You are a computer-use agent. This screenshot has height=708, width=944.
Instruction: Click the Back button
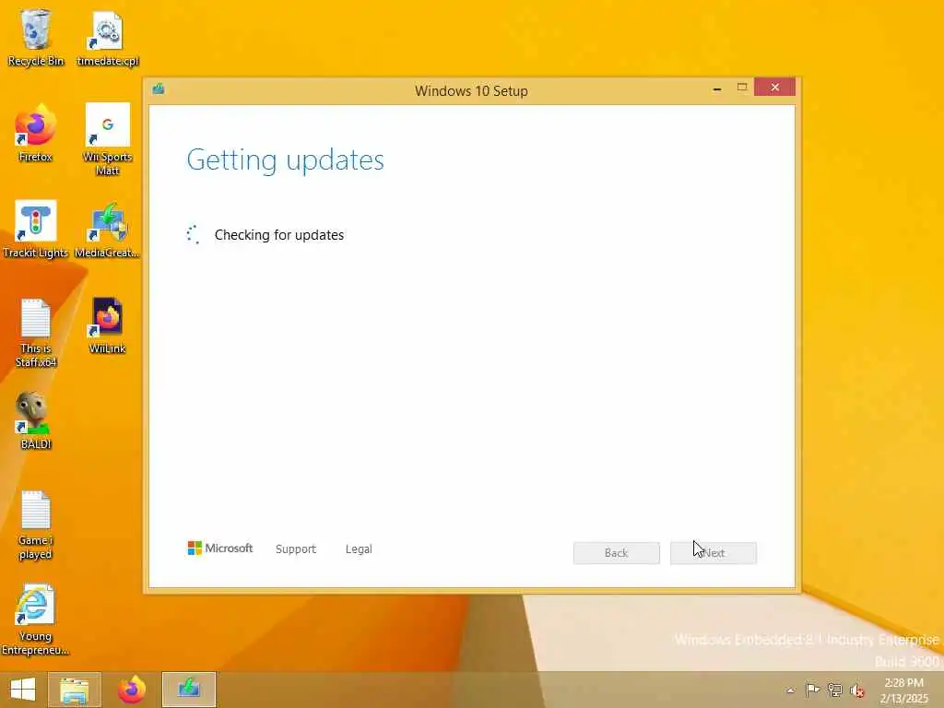[x=617, y=553]
